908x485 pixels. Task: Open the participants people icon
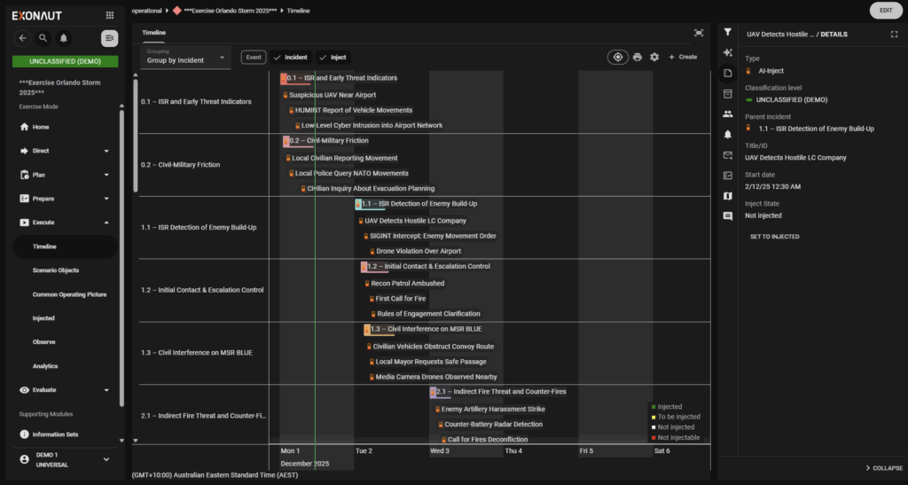727,113
